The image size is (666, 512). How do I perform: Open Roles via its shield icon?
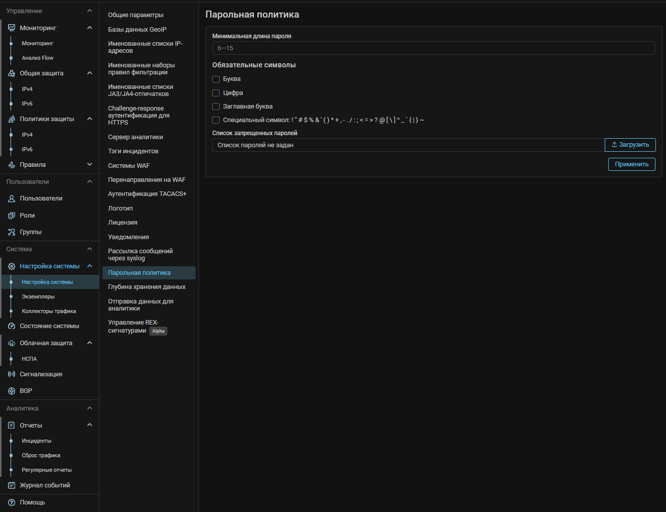12,216
